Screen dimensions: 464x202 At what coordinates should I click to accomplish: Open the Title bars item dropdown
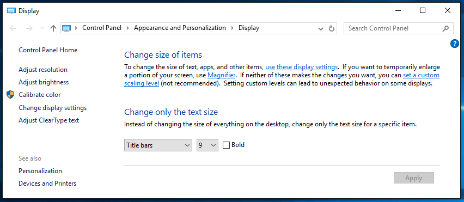158,145
